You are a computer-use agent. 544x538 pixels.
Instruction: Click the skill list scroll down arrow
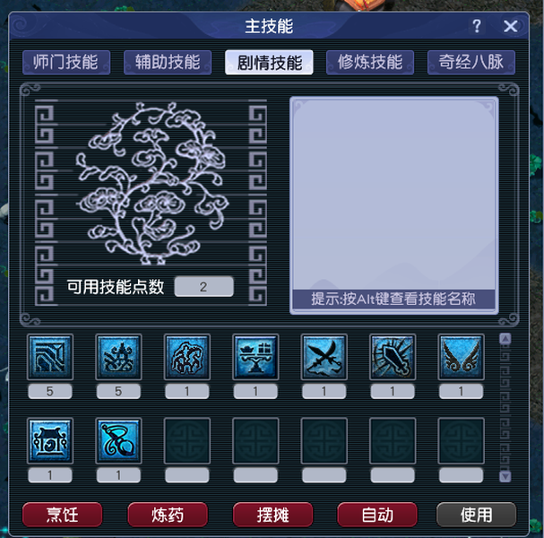click(x=505, y=476)
